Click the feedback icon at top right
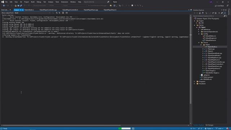This screenshot has height=130, width=231. 228,6
